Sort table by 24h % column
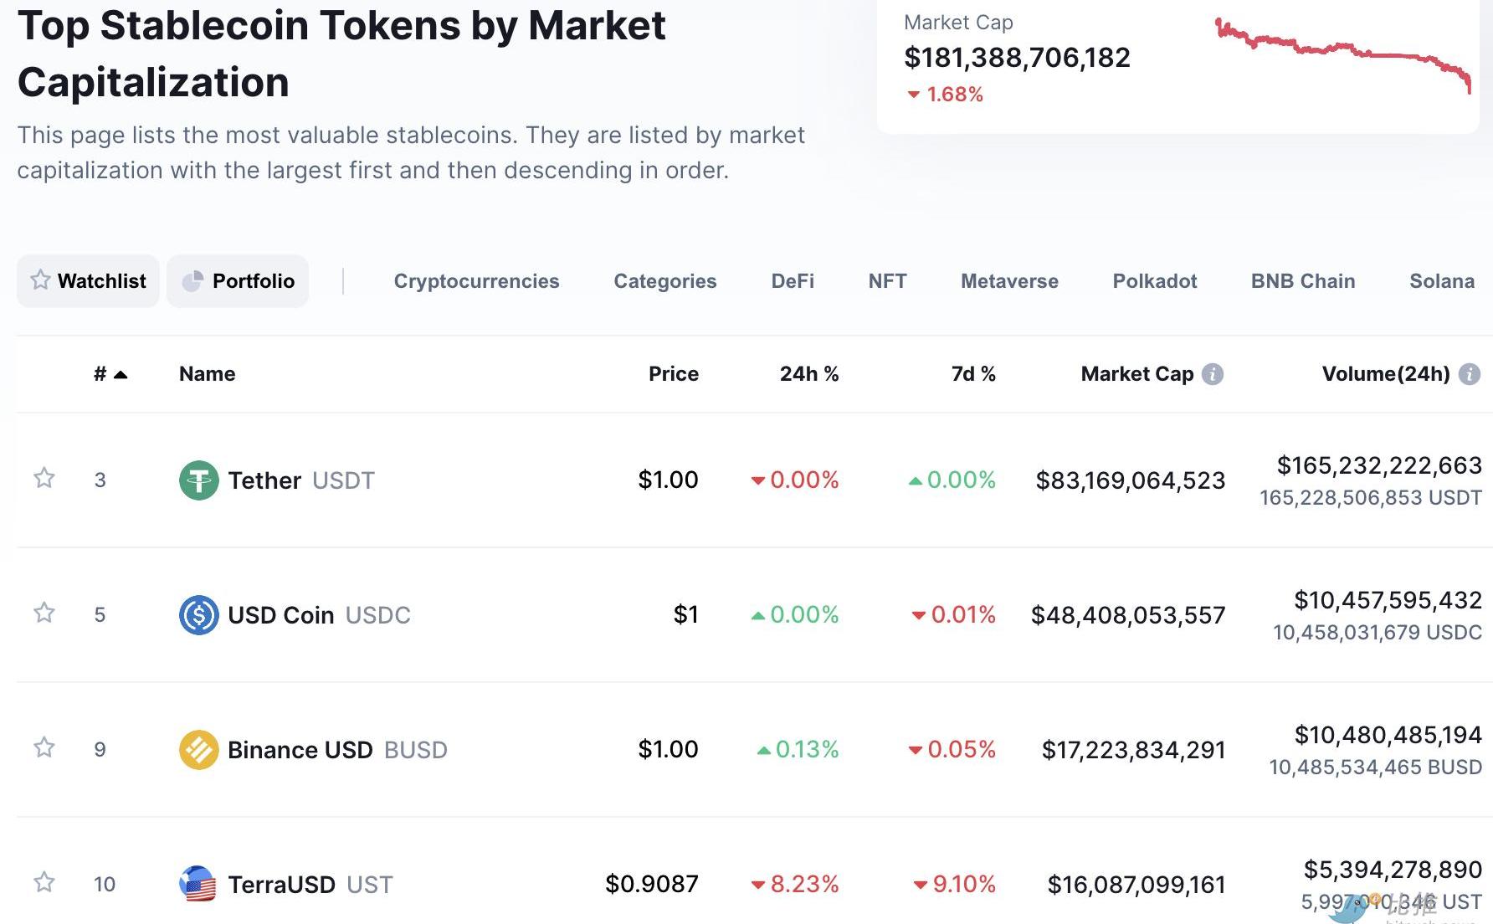The height and width of the screenshot is (924, 1493). [x=808, y=374]
